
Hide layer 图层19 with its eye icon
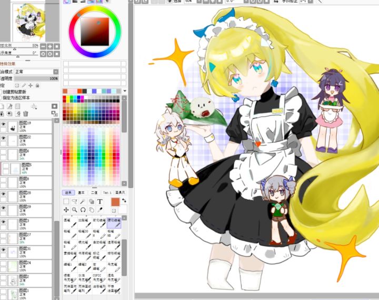coord(3,124)
